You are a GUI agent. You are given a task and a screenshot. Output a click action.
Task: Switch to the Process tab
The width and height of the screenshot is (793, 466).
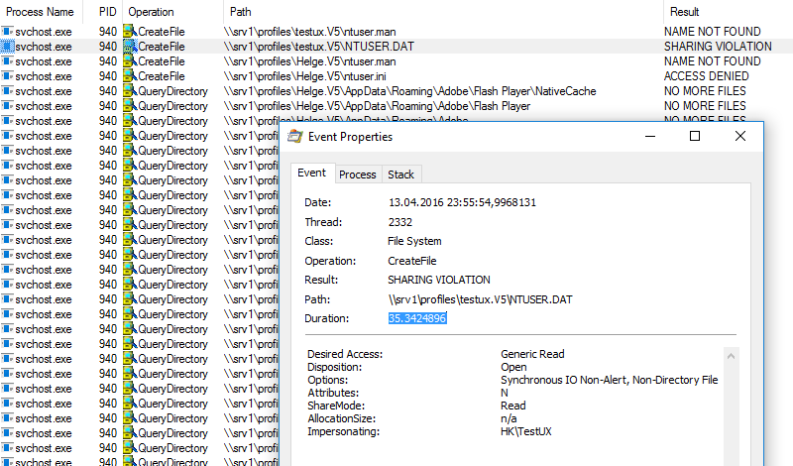pyautogui.click(x=357, y=175)
